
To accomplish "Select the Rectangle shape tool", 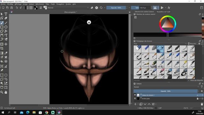I will pyautogui.click(x=2, y=27).
